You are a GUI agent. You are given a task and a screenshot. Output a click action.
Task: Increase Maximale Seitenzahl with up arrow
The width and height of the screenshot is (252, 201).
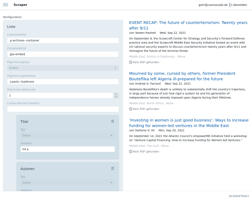coord(116,94)
